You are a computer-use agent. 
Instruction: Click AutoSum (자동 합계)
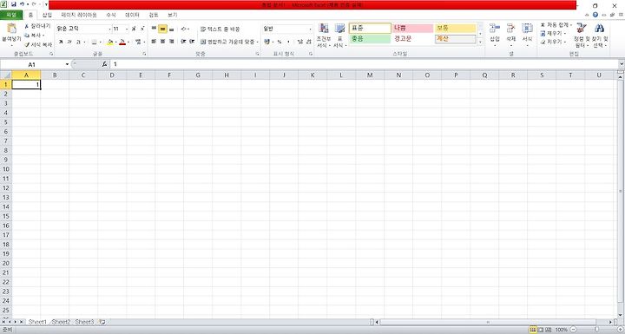(x=556, y=25)
